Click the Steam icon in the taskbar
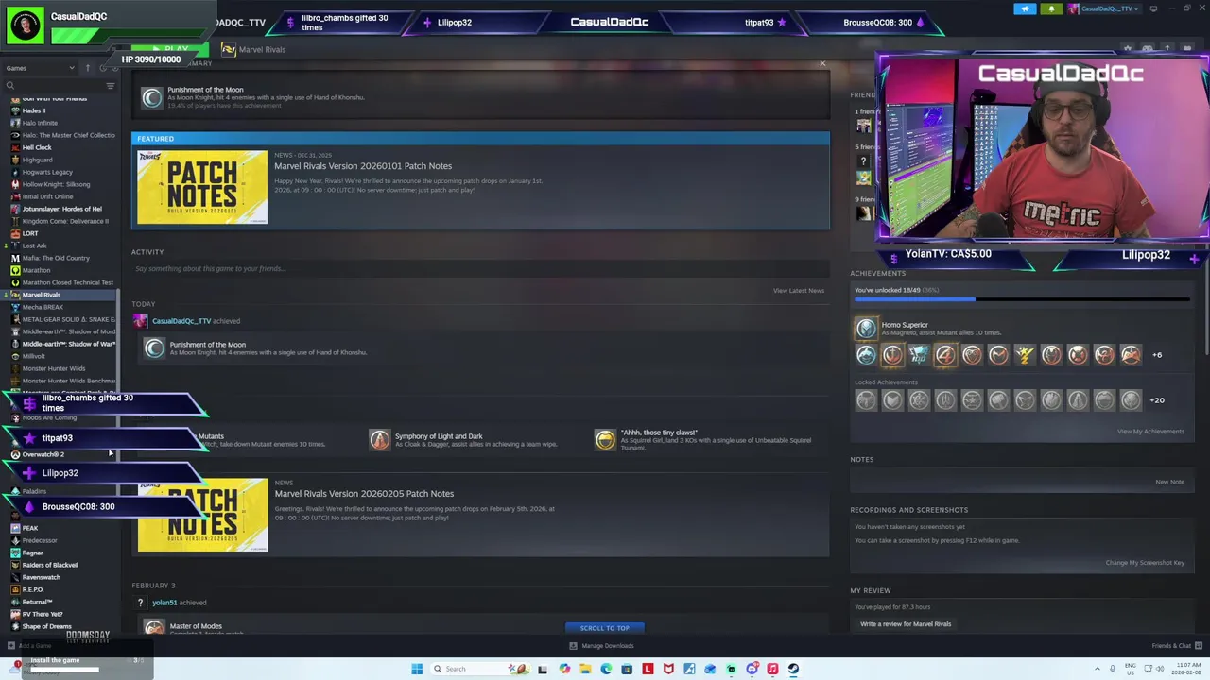The height and width of the screenshot is (680, 1210). click(793, 669)
